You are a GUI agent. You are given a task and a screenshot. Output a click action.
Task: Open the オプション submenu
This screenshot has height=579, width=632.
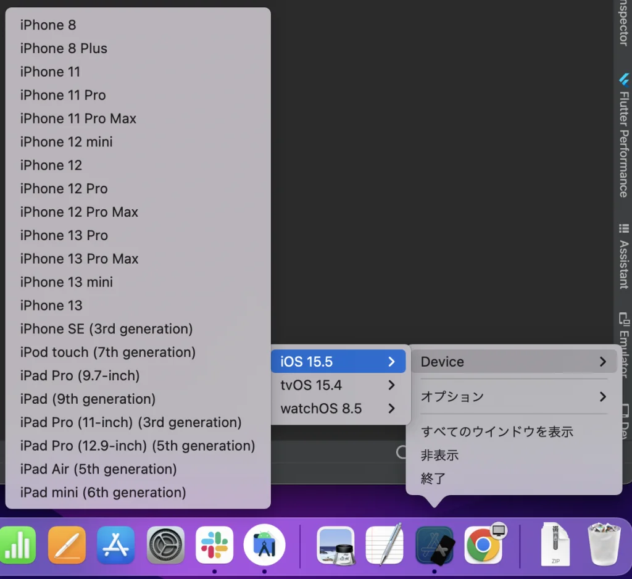tap(514, 397)
